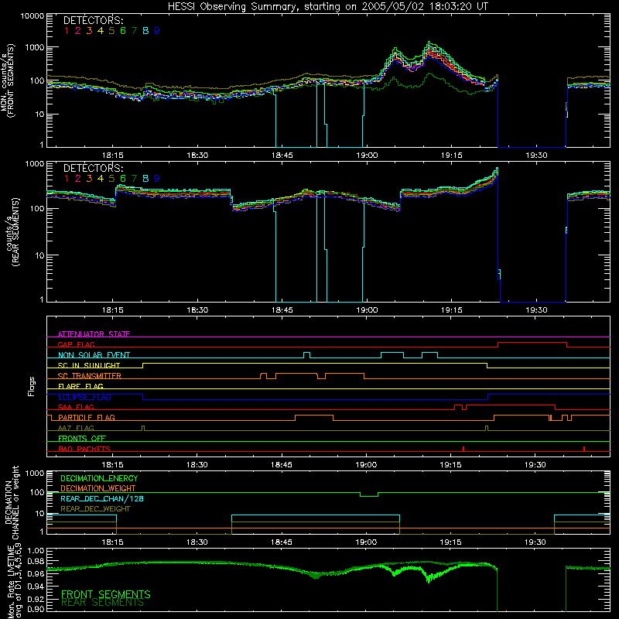The height and width of the screenshot is (619, 619).
Task: Click '19:15' time tick below flags panel
Action: [x=450, y=465]
